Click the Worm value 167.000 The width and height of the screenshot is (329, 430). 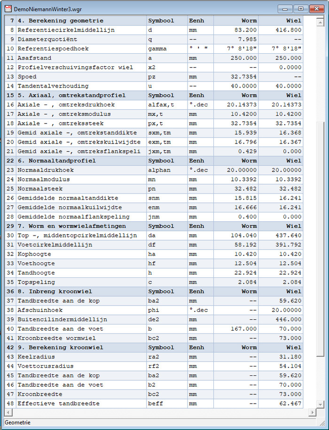pos(244,329)
